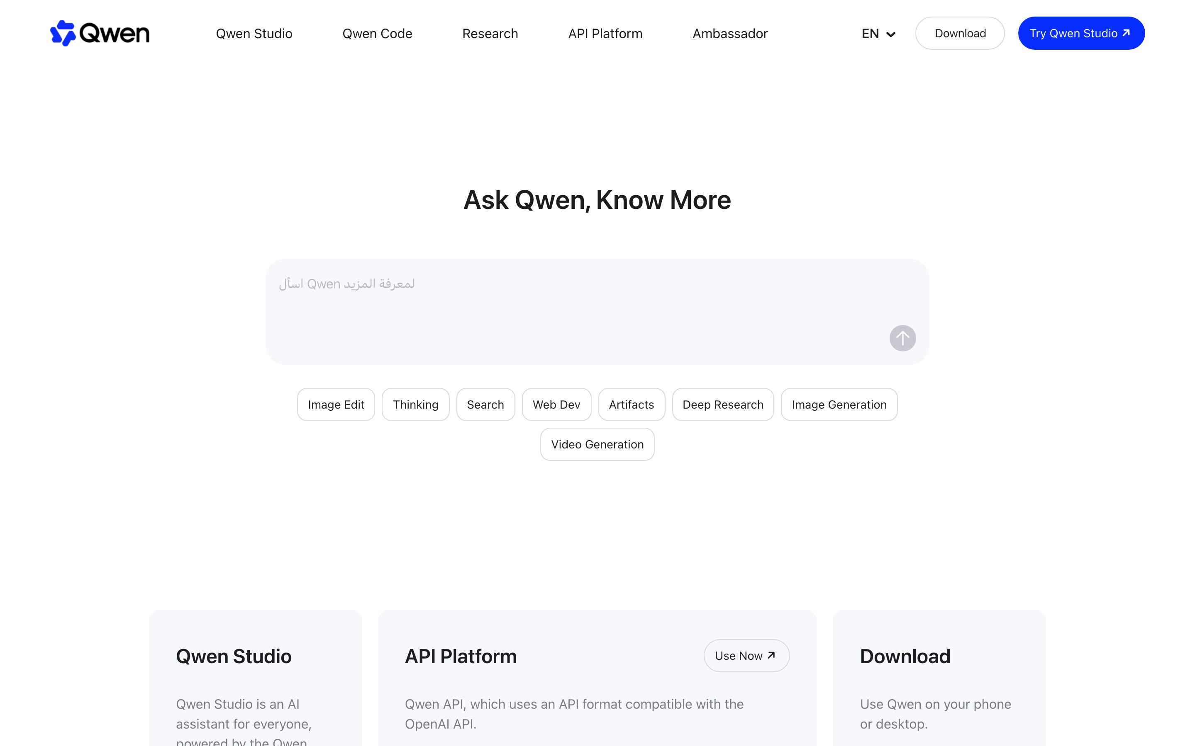Activate the Deep Research chip

coord(722,404)
